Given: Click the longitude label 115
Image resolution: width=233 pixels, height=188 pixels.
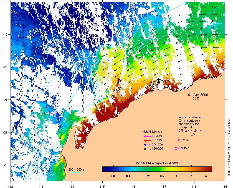Looking at the screenshot, I should (102, 186).
